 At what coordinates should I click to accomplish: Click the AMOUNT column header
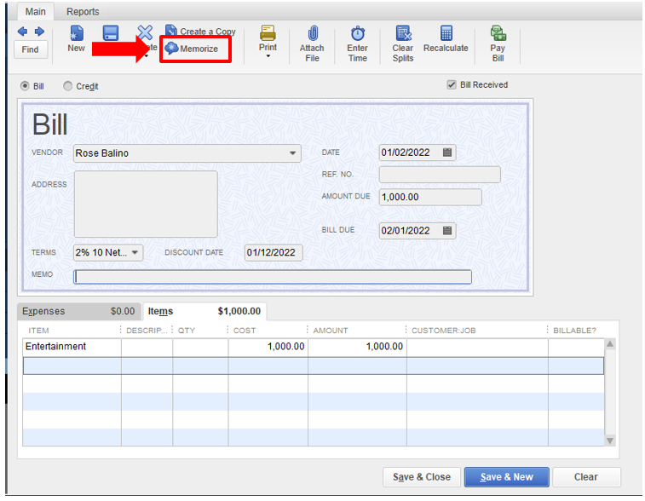331,331
